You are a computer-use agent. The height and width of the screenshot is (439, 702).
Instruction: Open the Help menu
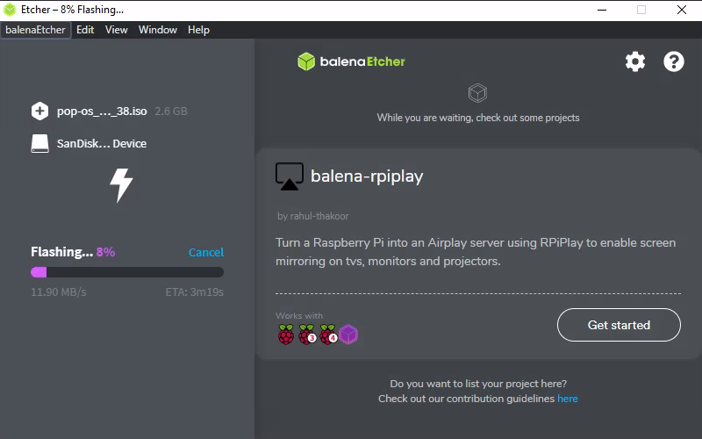pos(199,30)
